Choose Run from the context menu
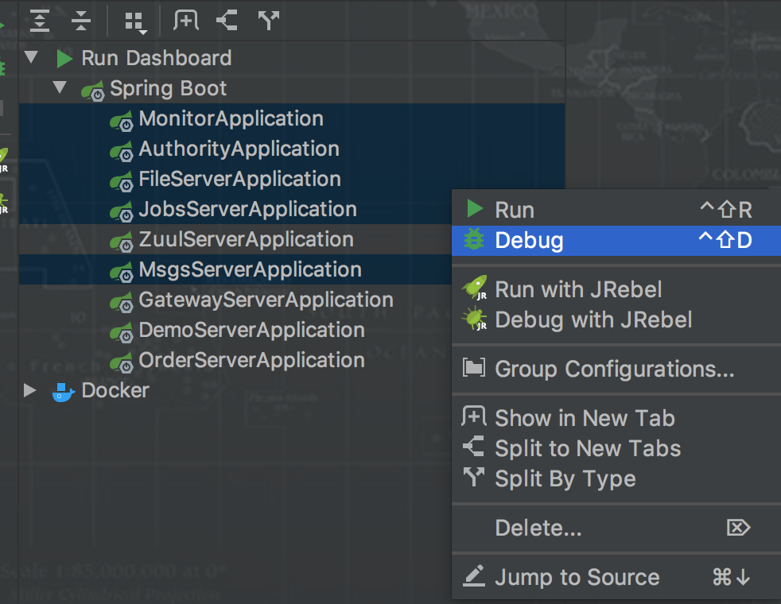781x604 pixels. 616,210
